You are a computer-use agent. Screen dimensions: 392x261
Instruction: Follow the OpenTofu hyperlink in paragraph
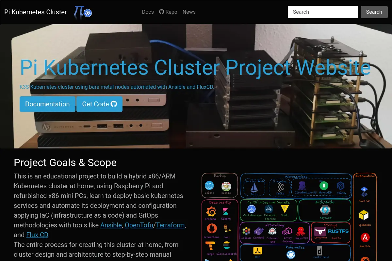point(139,225)
